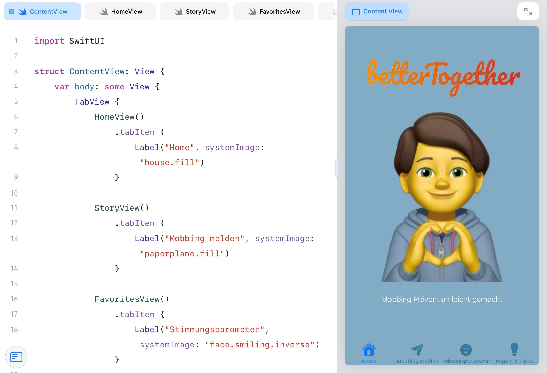The height and width of the screenshot is (373, 547).
Task: Click 'SwiftUI' on line 1
Action: 87,41
